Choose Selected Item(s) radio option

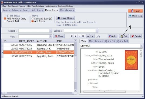(42, 18)
